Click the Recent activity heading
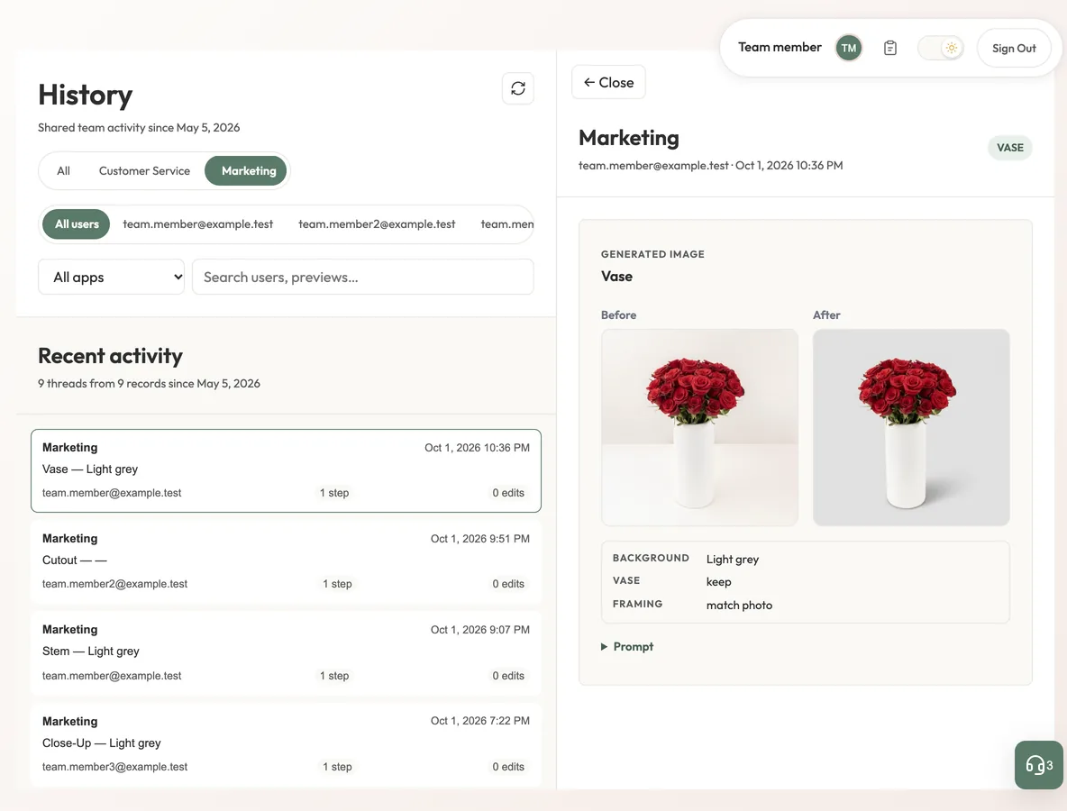 (110, 356)
